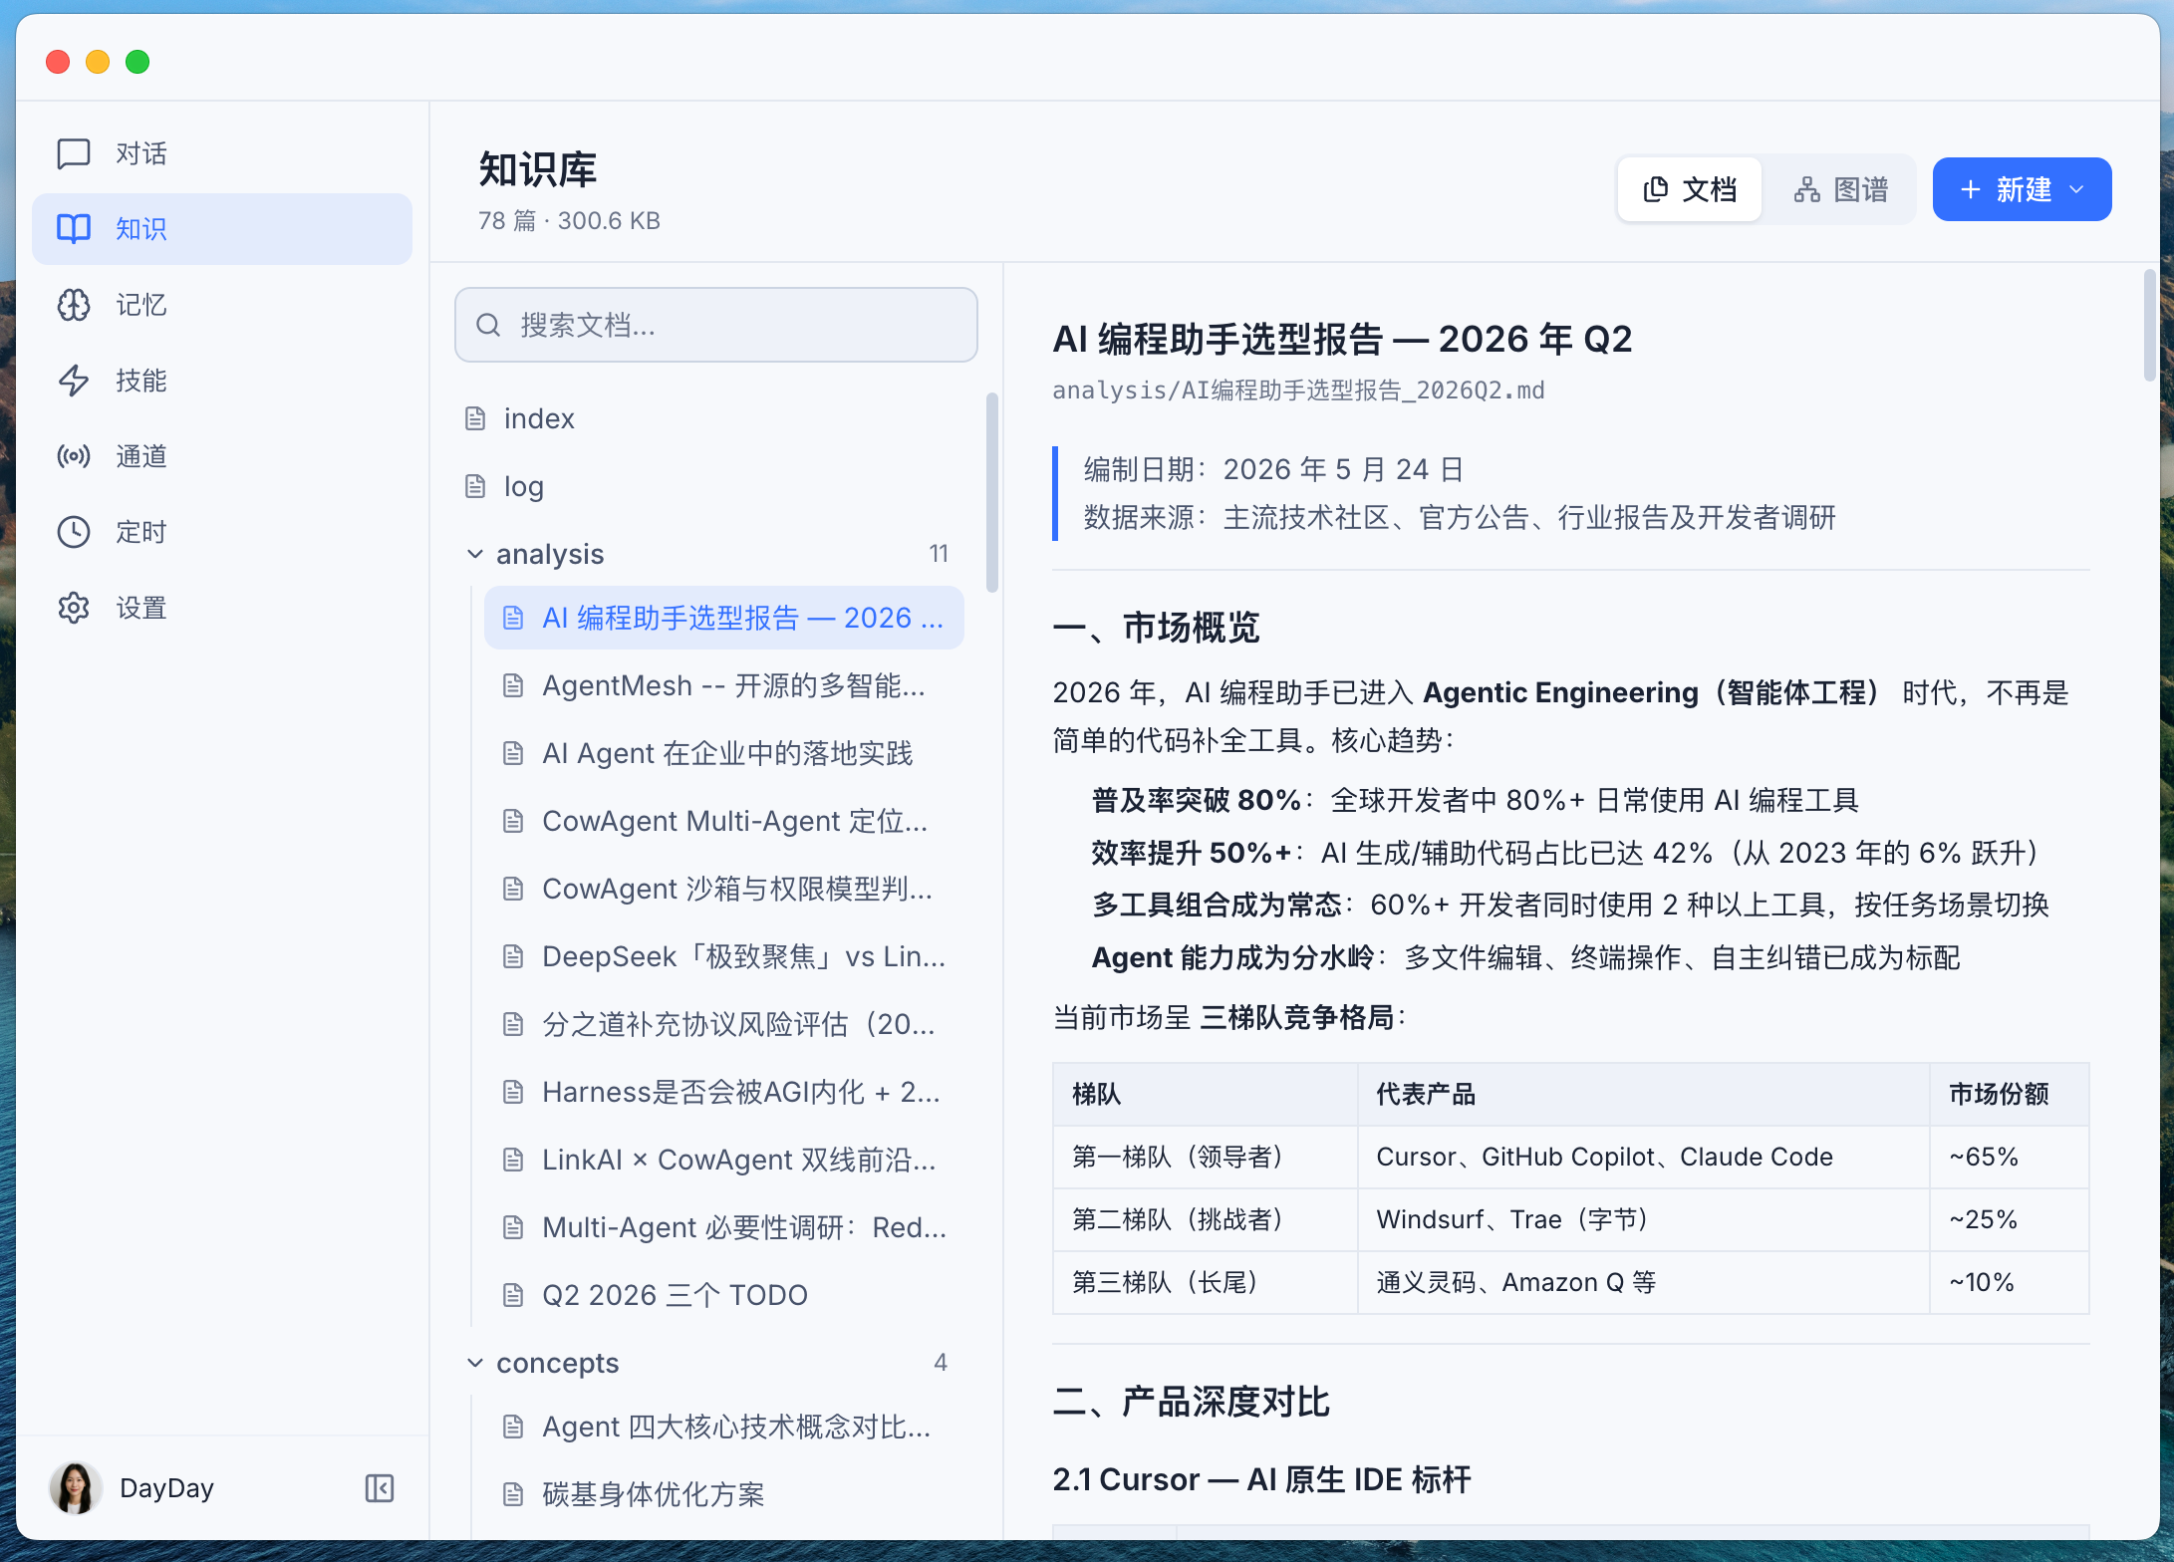Click the broadcast icon beside 通道
This screenshot has width=2174, height=1562.
tap(74, 456)
